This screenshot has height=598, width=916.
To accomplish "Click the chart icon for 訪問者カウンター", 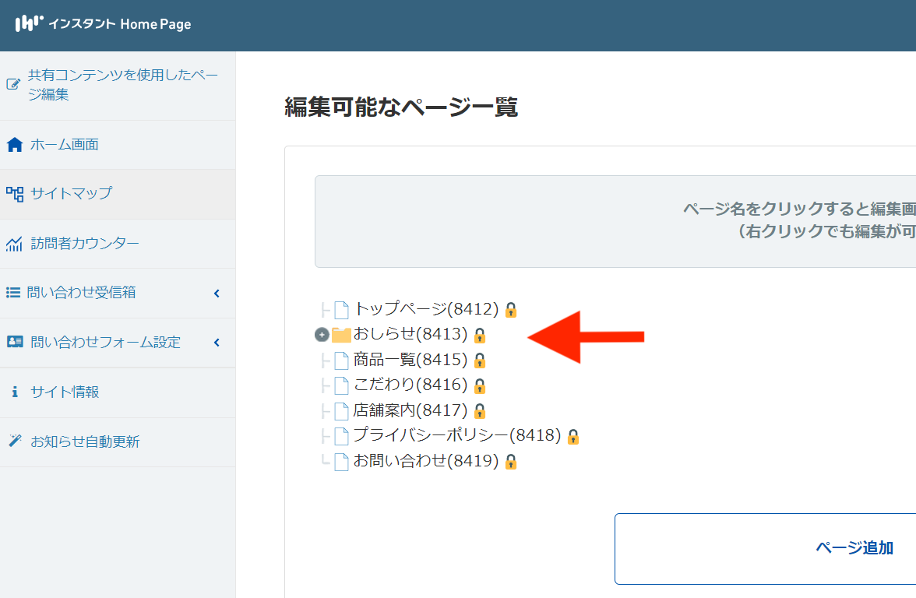I will pos(14,244).
